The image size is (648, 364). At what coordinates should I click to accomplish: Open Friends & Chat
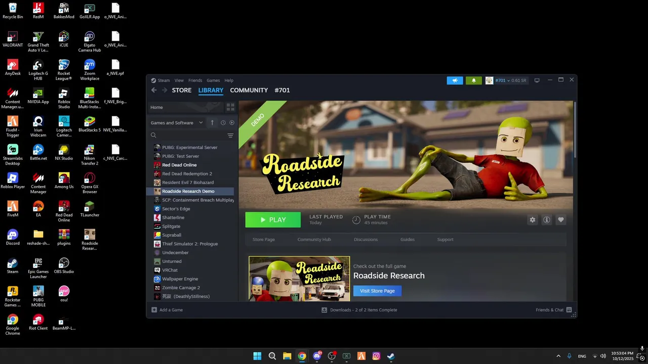point(554,310)
